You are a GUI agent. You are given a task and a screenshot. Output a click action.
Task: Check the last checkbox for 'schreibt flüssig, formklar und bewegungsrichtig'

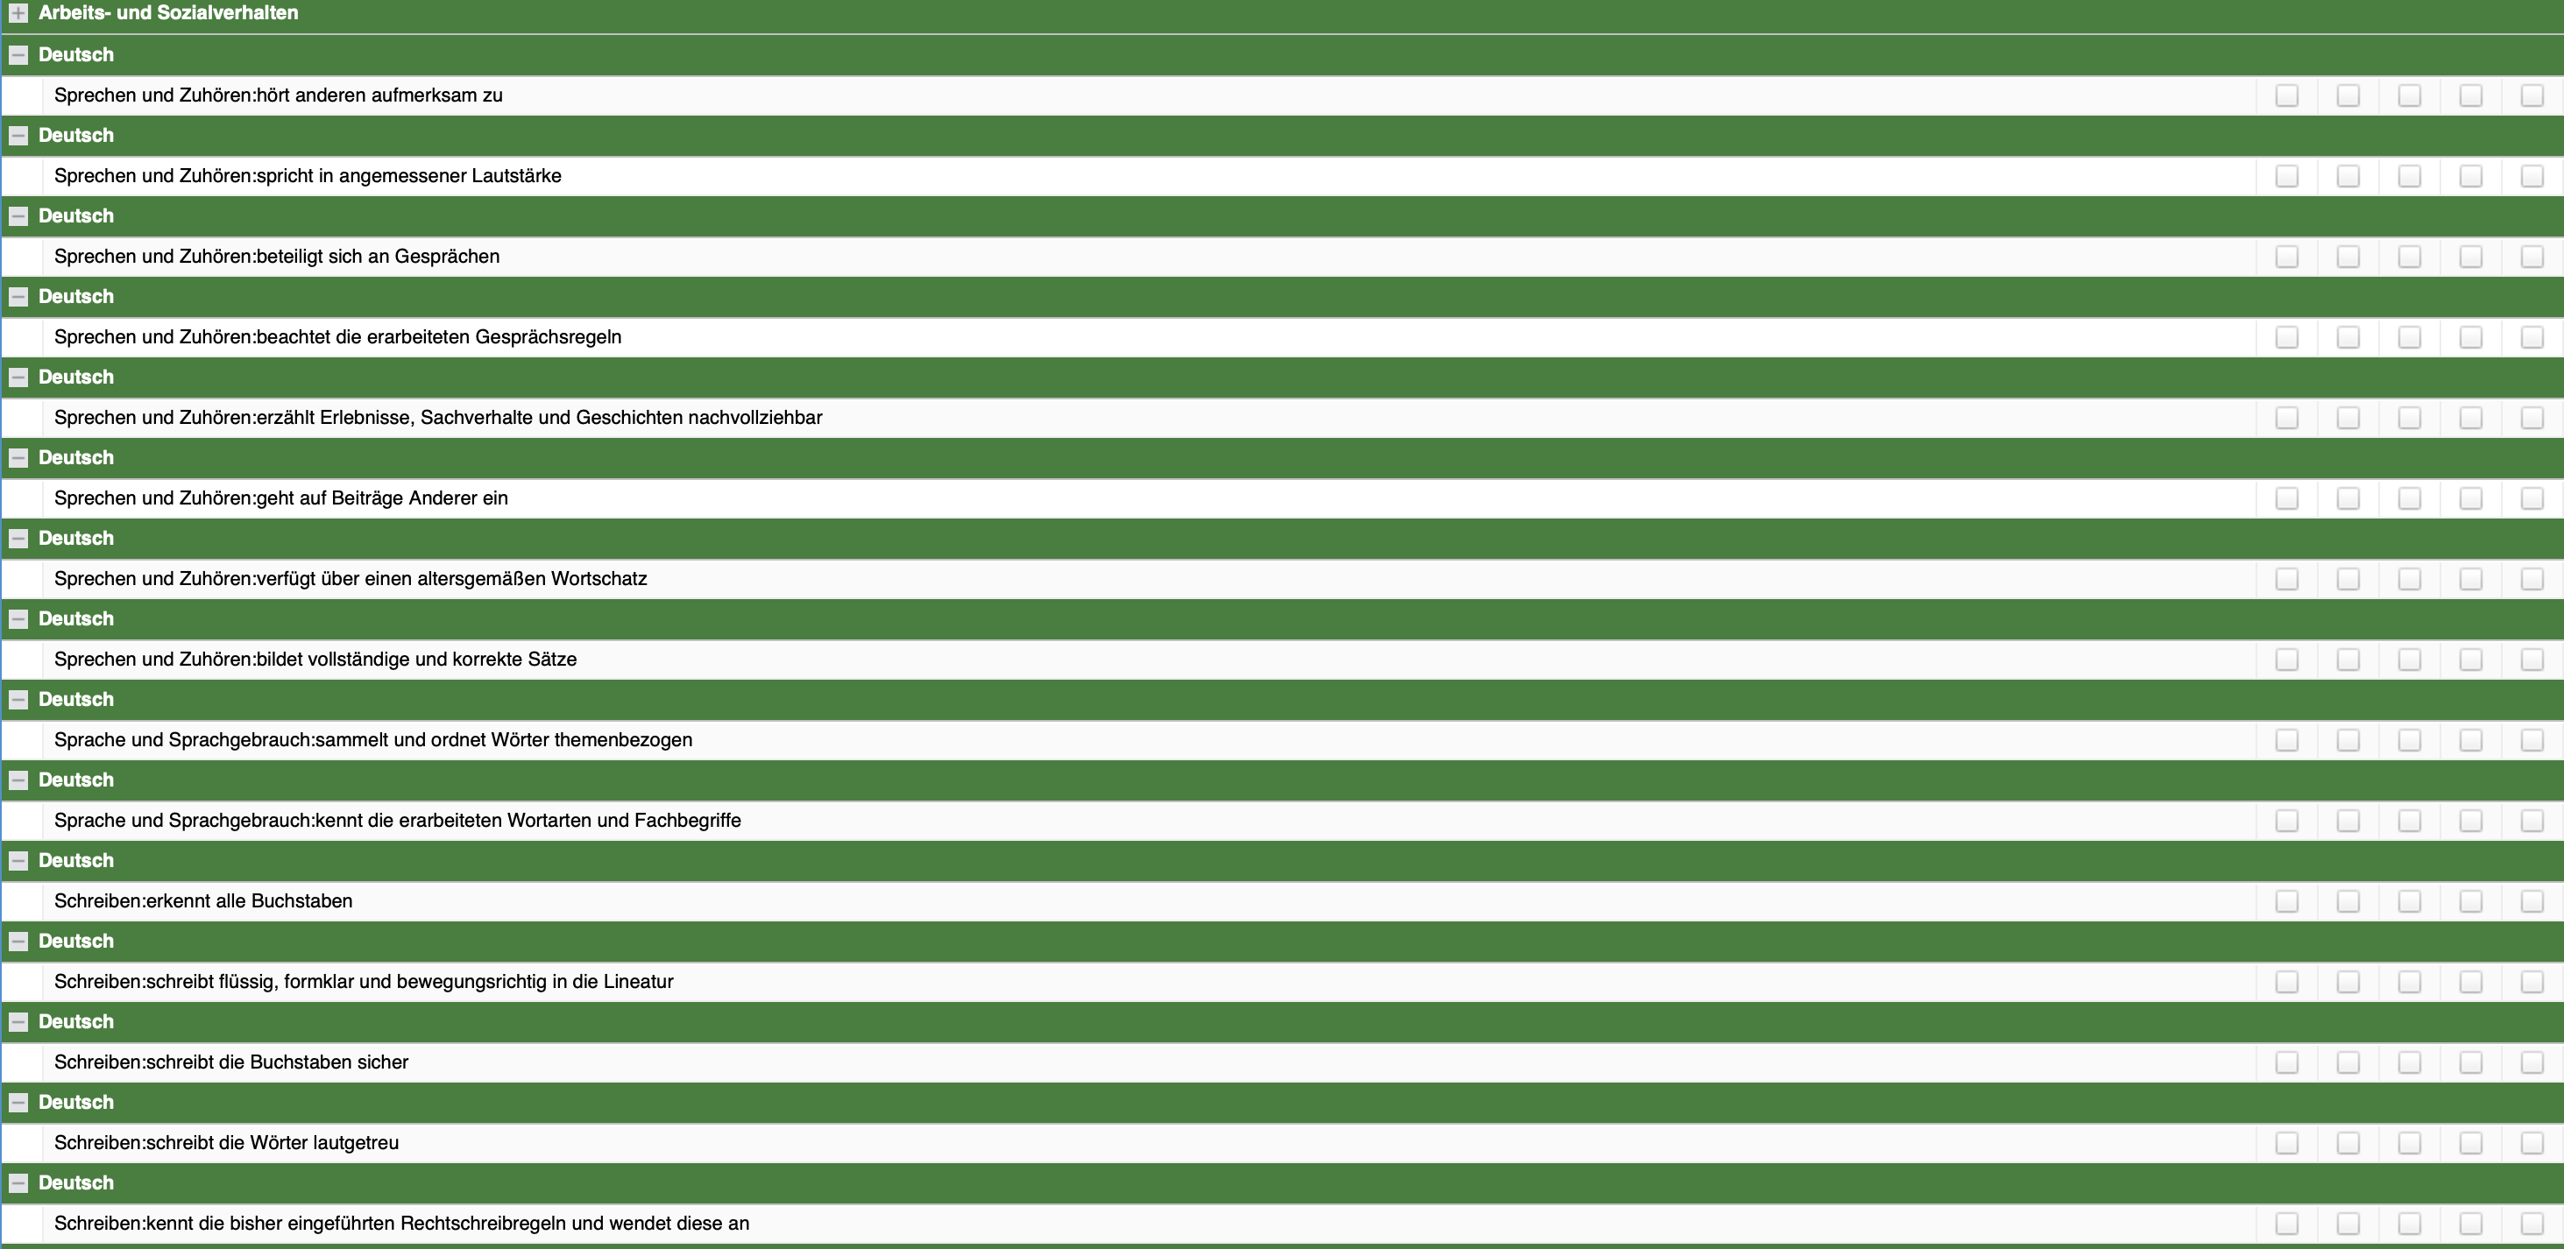(2532, 982)
